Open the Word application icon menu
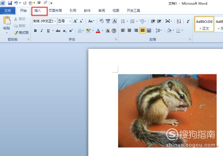Image resolution: width=223 pixels, height=156 pixels. (x=3, y=3)
